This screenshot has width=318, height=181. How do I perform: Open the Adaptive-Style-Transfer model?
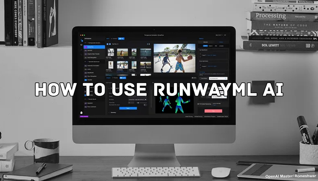coord(93,54)
